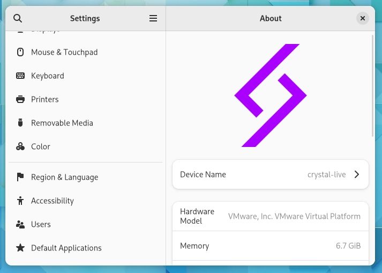This screenshot has width=382, height=273.
Task: Select Users label in sidebar
Action: click(41, 224)
